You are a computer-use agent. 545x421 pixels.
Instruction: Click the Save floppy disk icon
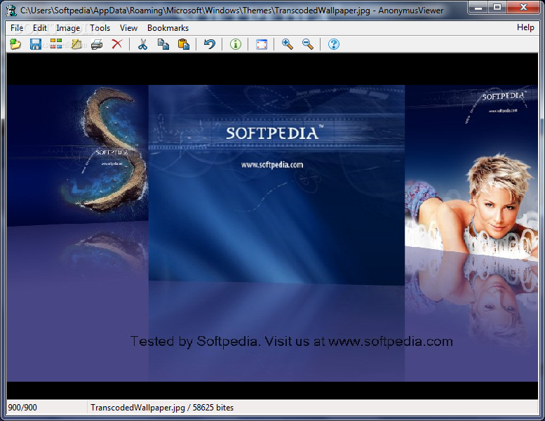point(36,44)
